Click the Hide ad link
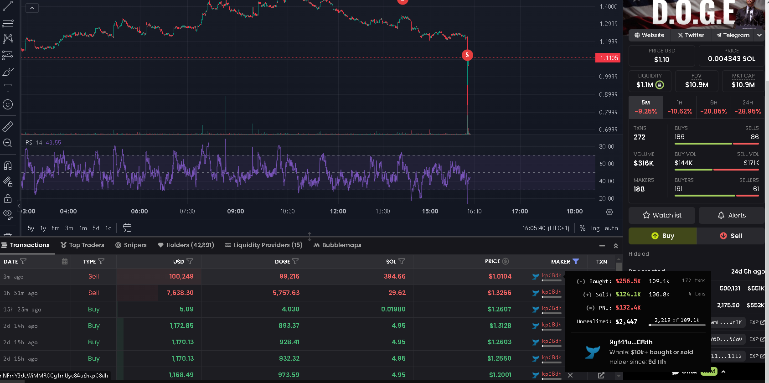The image size is (769, 383). tap(639, 254)
